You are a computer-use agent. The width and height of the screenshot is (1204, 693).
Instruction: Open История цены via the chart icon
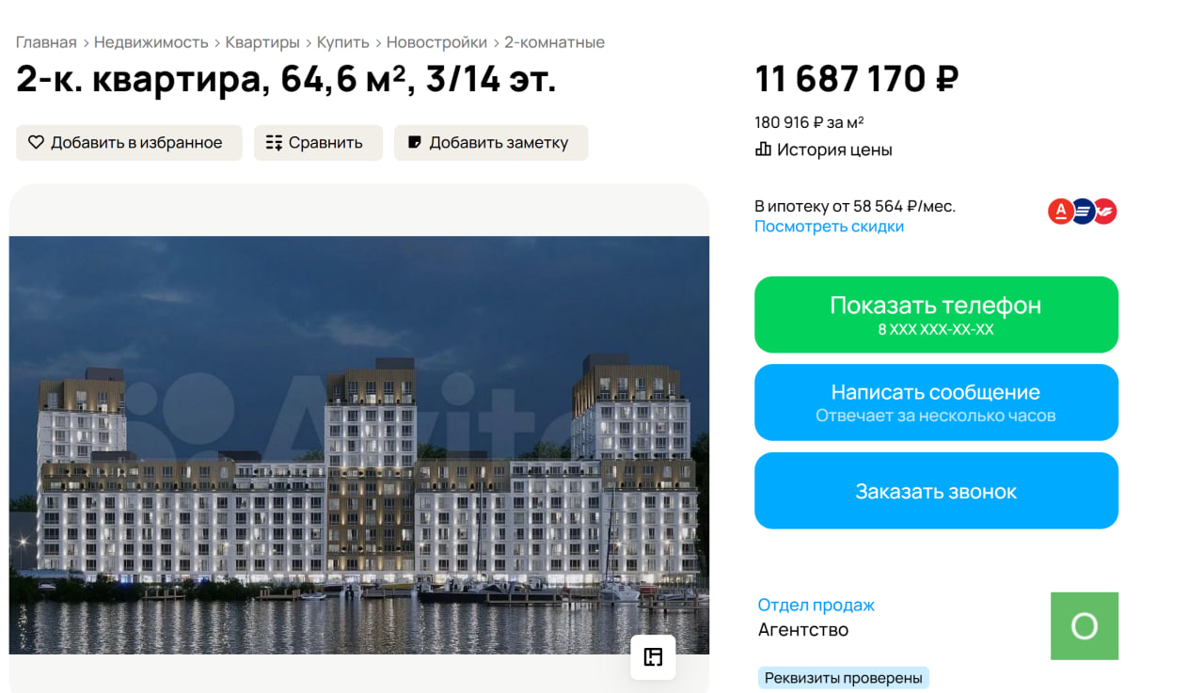tap(763, 150)
